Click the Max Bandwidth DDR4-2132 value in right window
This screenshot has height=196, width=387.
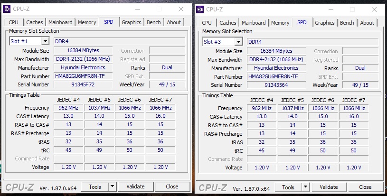276,59
